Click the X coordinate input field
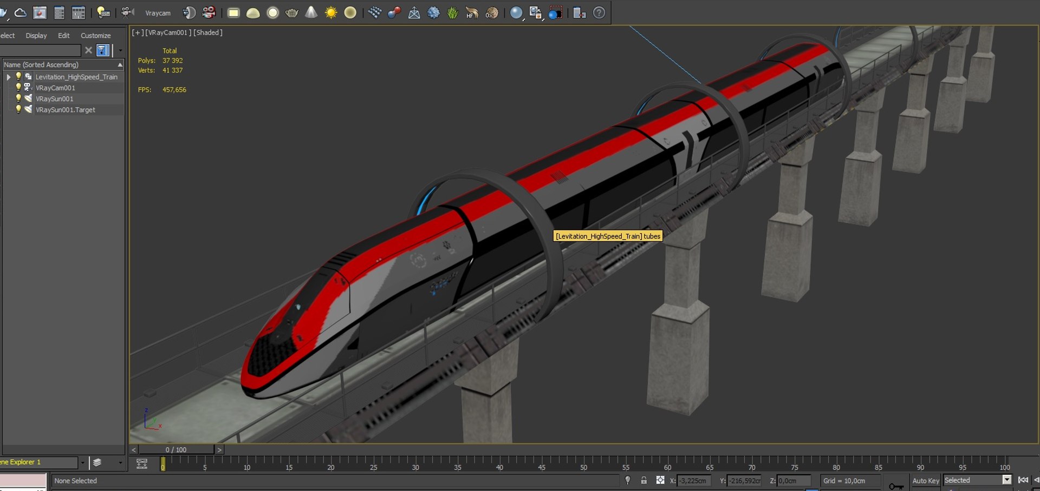The image size is (1040, 491). (694, 480)
